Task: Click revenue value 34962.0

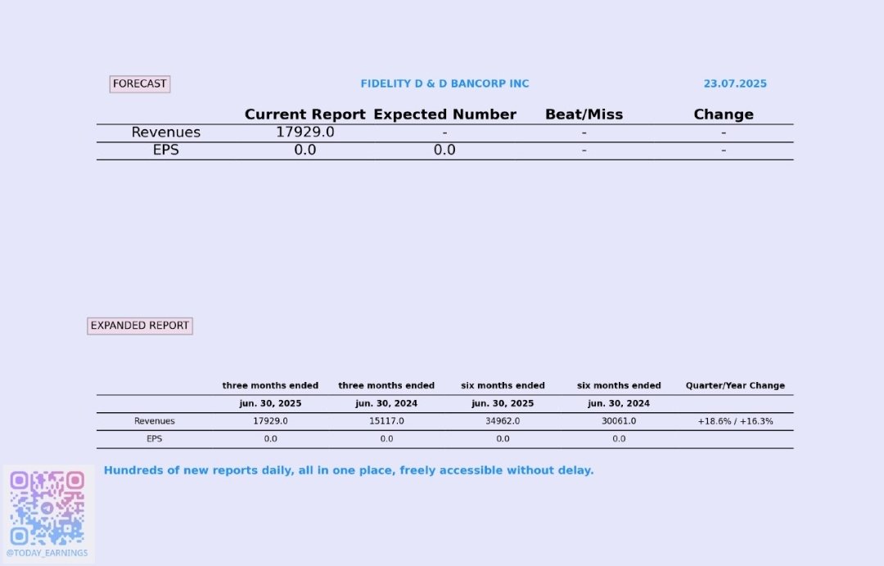Action: 503,421
